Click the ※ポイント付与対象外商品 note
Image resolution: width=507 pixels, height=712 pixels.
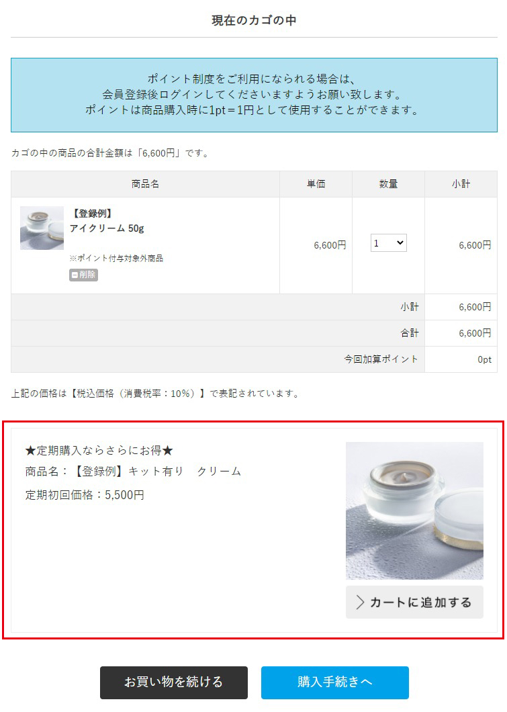pyautogui.click(x=116, y=259)
